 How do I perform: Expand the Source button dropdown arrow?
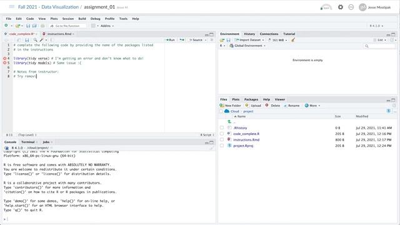click(206, 40)
